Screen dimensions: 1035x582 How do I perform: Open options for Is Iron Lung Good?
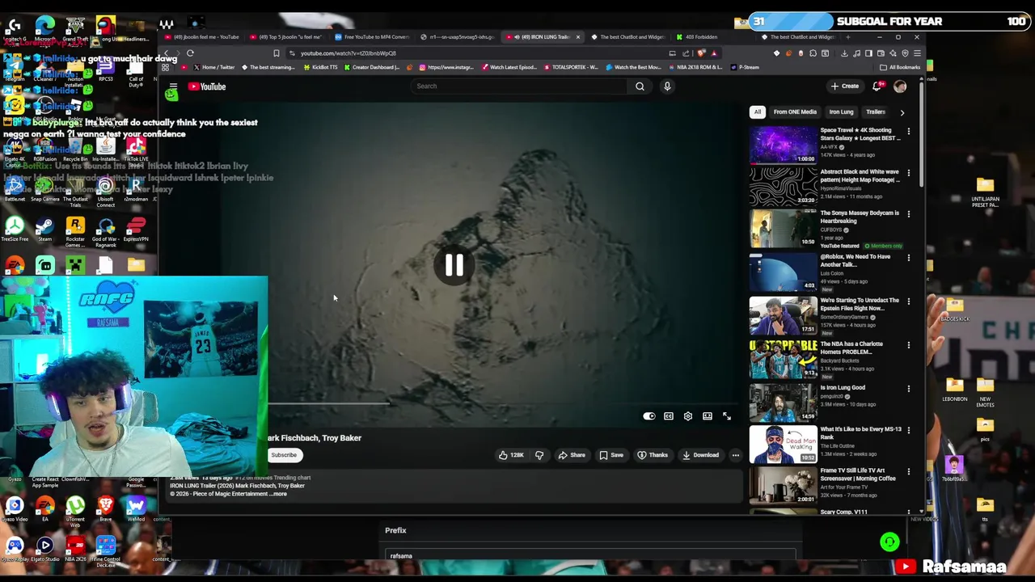coord(908,389)
